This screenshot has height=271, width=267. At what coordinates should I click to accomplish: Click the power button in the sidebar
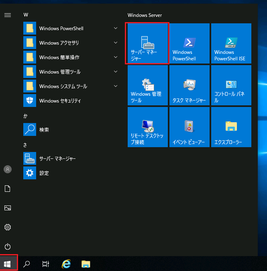(7, 246)
